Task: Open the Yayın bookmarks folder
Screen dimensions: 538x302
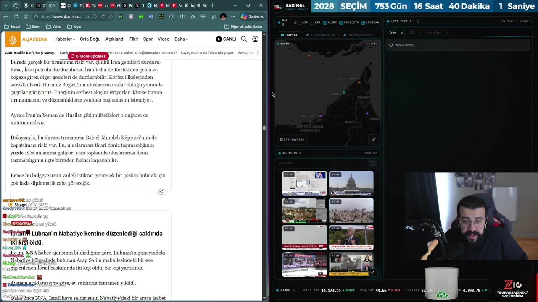Action: [x=74, y=26]
